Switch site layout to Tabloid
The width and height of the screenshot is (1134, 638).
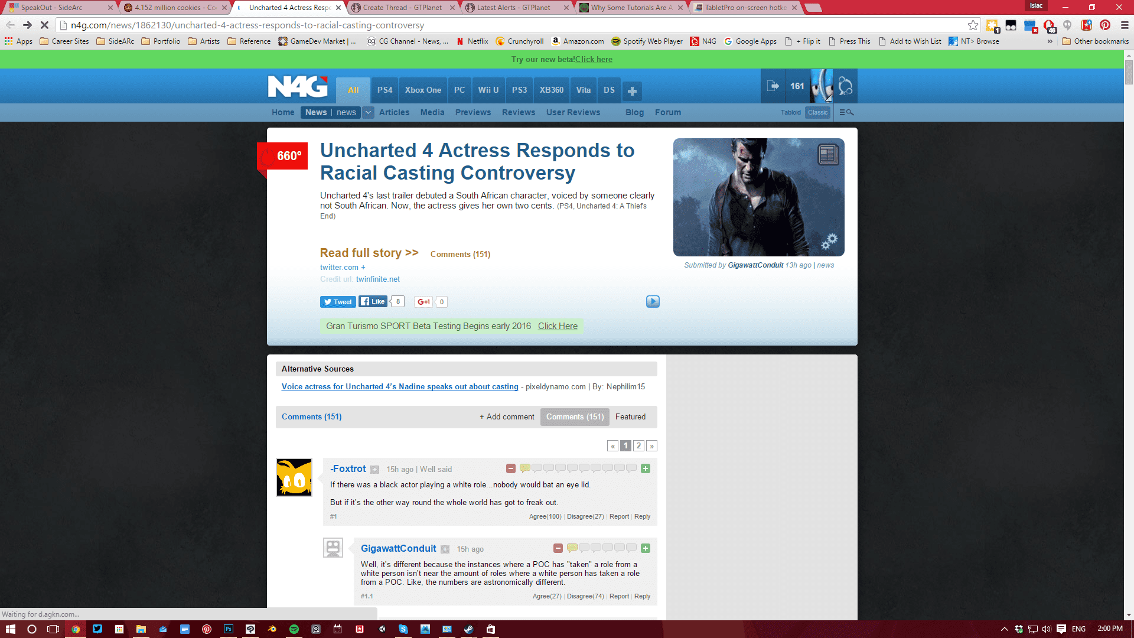coord(790,112)
